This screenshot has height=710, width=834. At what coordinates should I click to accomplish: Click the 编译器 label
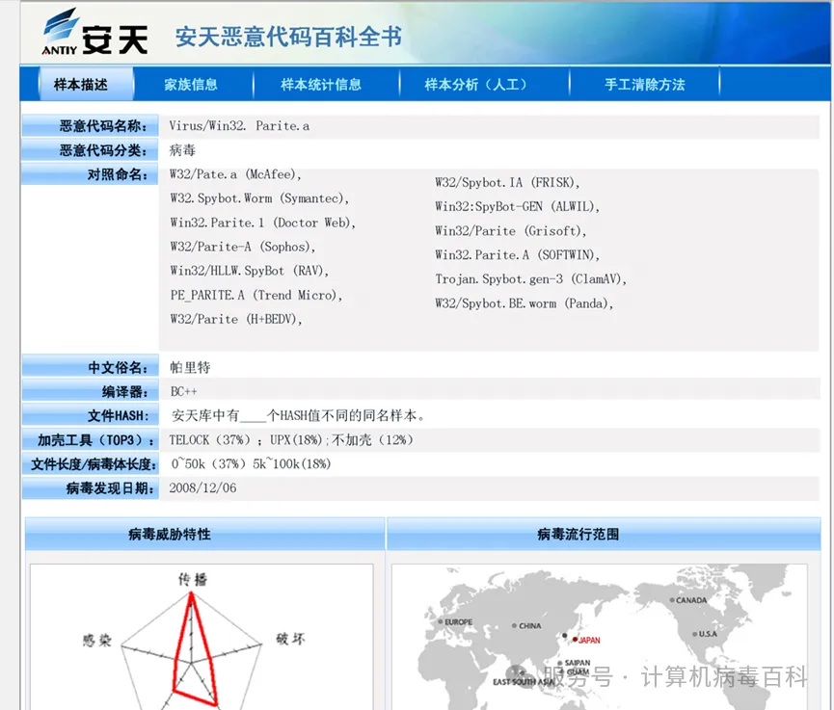pyautogui.click(x=91, y=392)
